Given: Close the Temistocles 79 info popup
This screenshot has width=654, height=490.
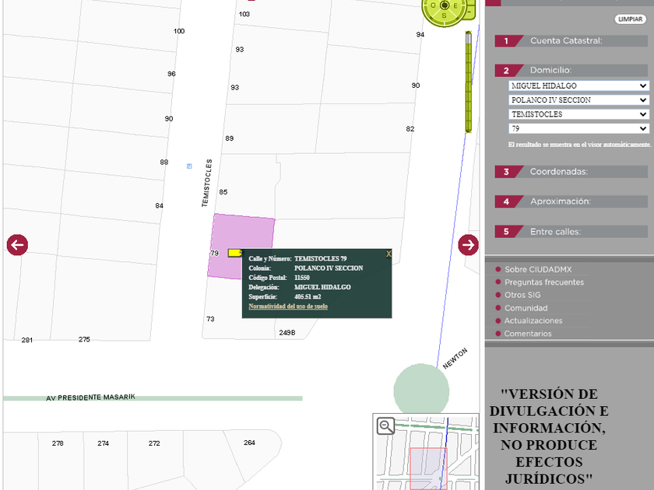Looking at the screenshot, I should [x=389, y=254].
